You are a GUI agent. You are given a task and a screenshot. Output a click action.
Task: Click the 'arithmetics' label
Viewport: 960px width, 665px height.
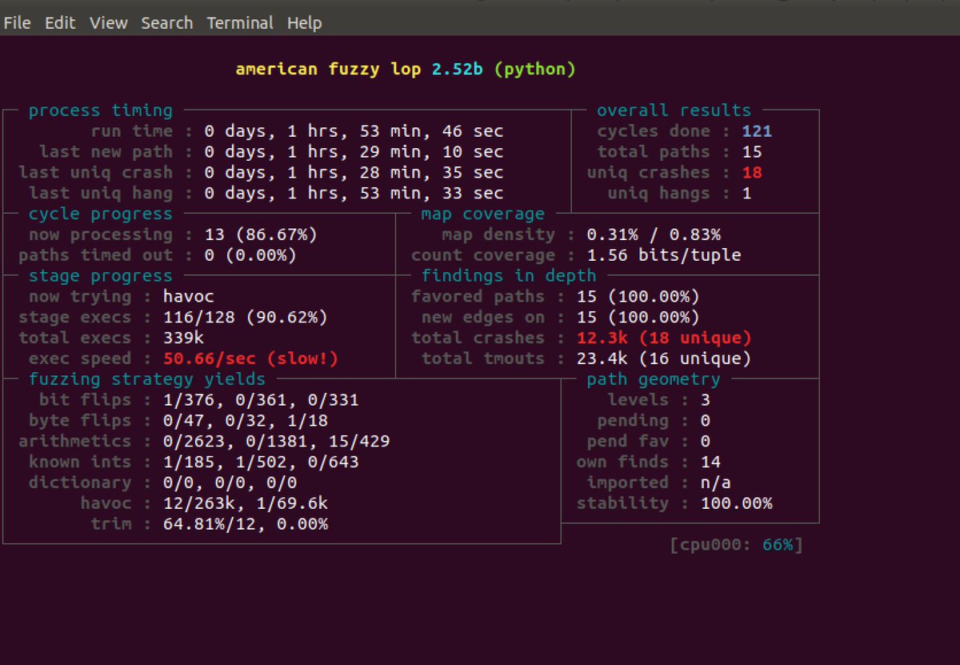pyautogui.click(x=75, y=442)
